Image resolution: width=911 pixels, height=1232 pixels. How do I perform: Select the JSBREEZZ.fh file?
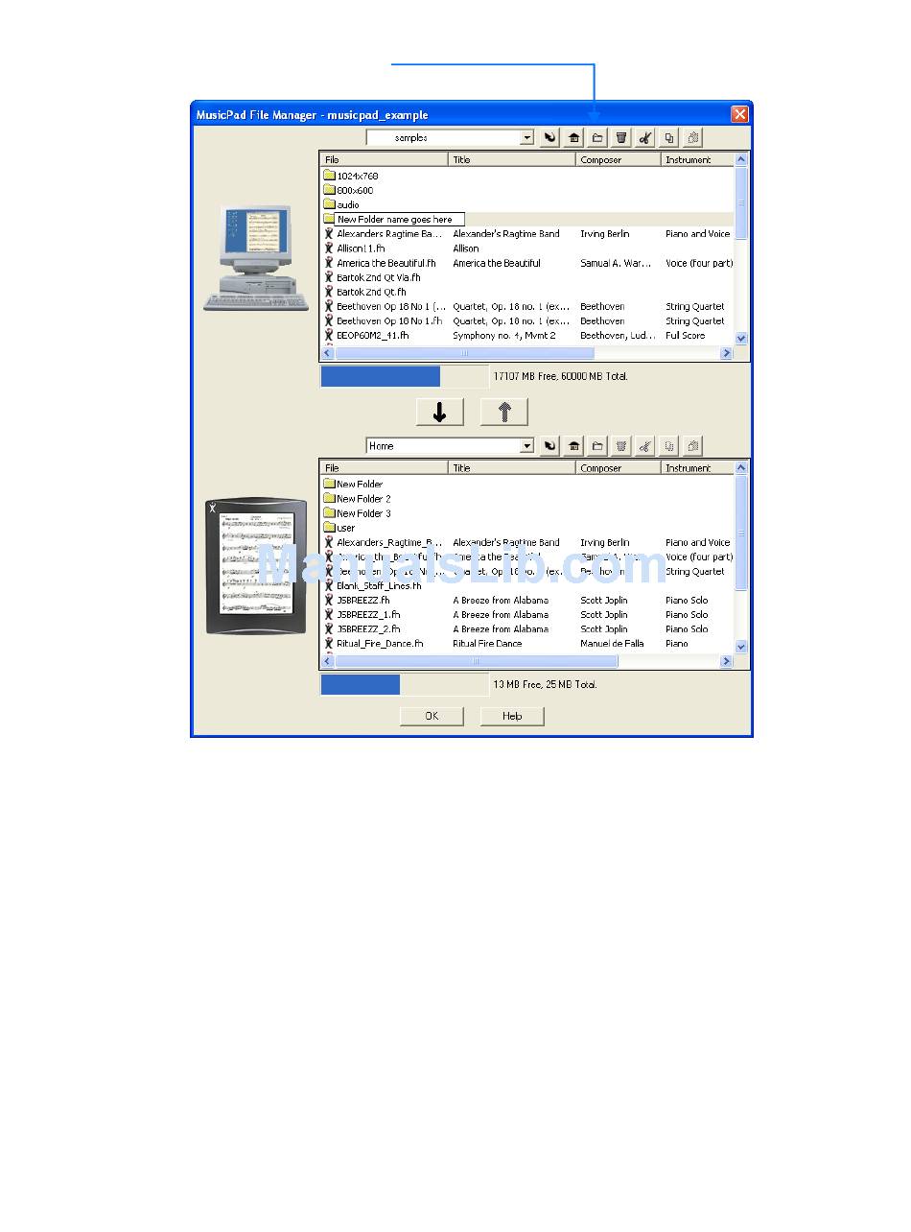click(357, 601)
